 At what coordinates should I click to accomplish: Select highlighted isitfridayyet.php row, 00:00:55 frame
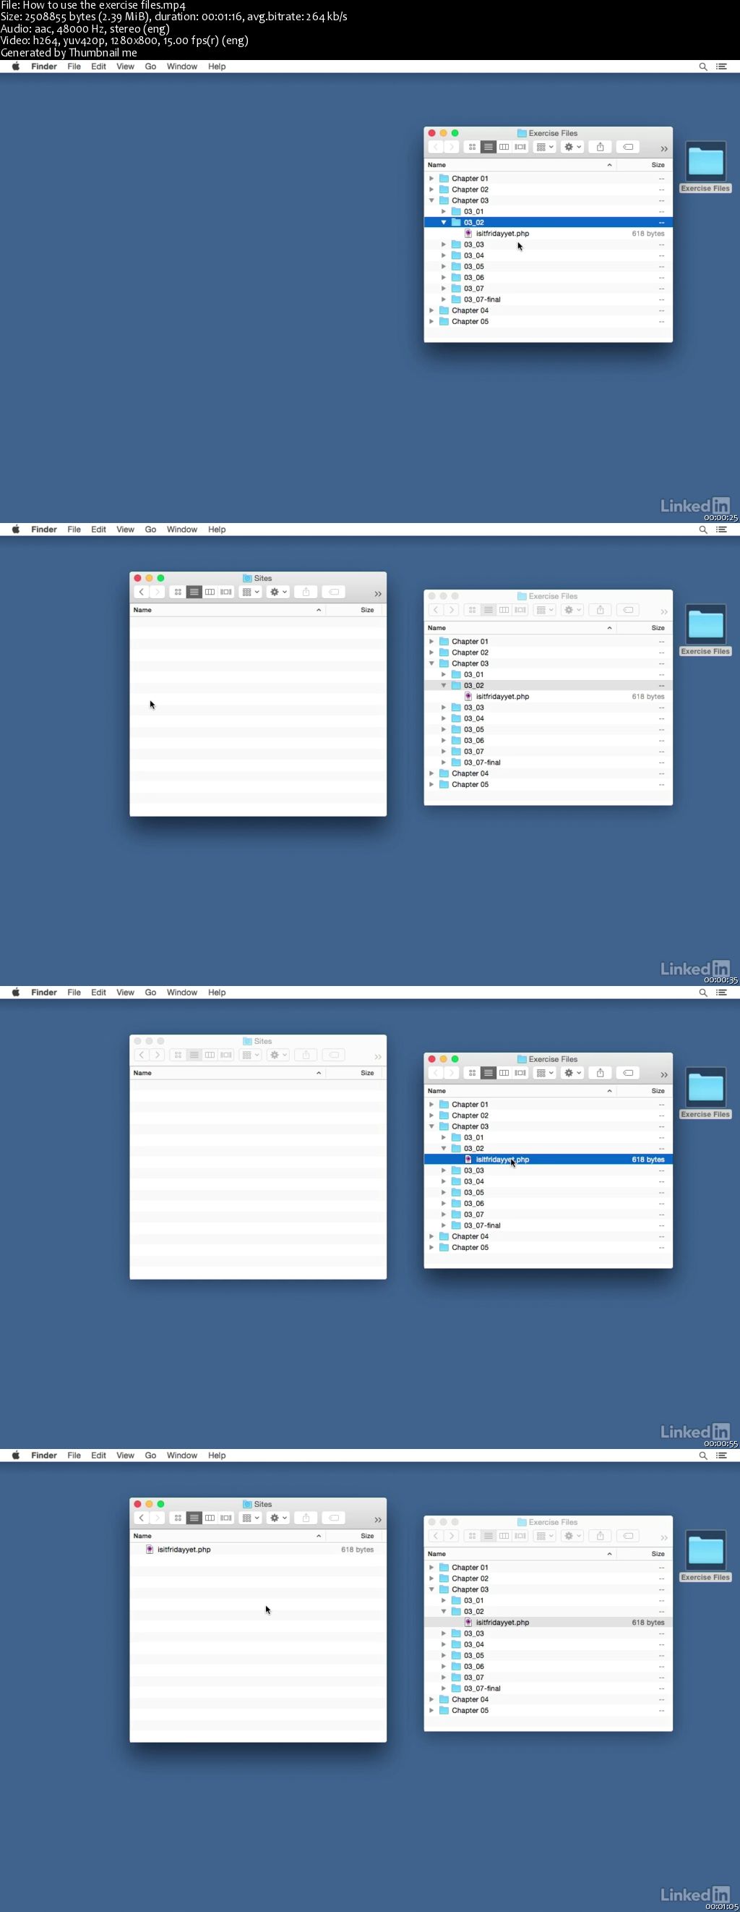(548, 1160)
